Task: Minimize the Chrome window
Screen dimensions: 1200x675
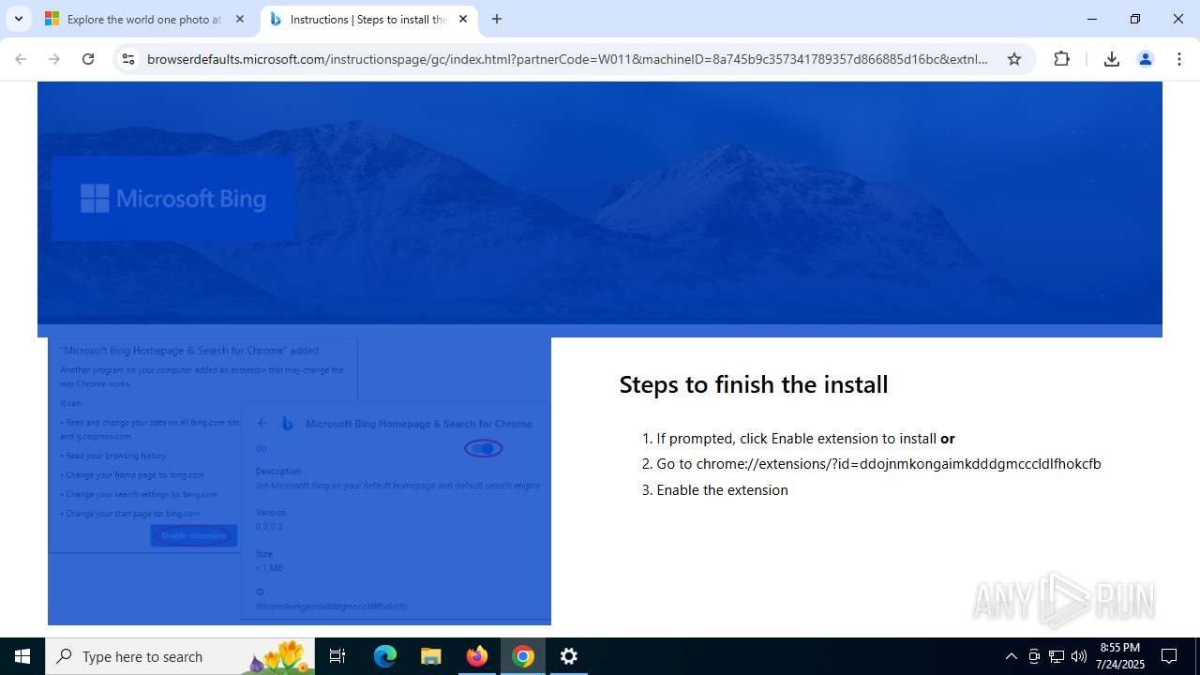Action: pyautogui.click(x=1092, y=19)
